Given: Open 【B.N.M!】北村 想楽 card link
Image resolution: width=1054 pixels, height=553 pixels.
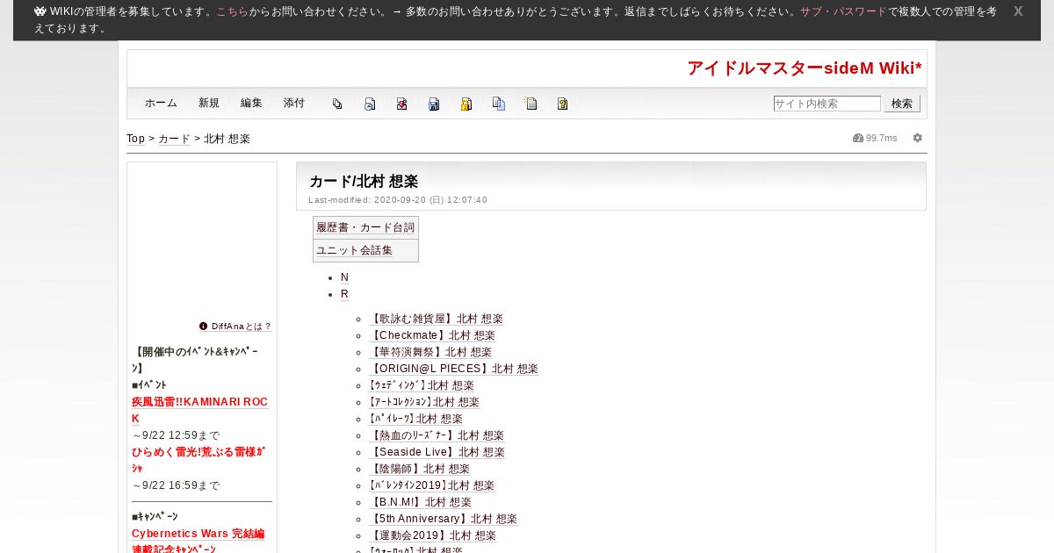Looking at the screenshot, I should click(x=420, y=502).
